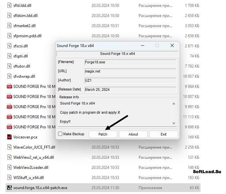Select file name WSStuff_u_x64.dll

(x=29, y=178)
